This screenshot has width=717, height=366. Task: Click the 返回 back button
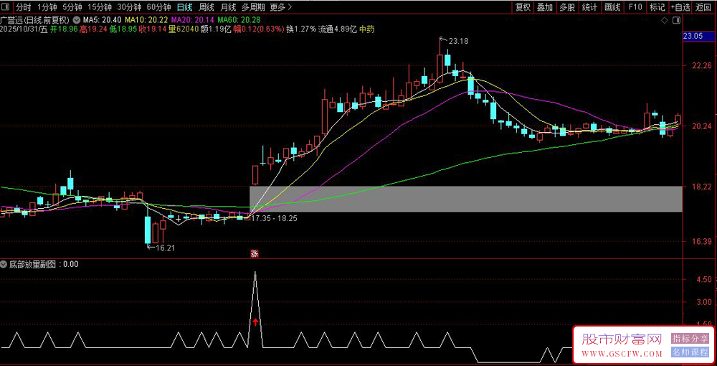point(703,7)
